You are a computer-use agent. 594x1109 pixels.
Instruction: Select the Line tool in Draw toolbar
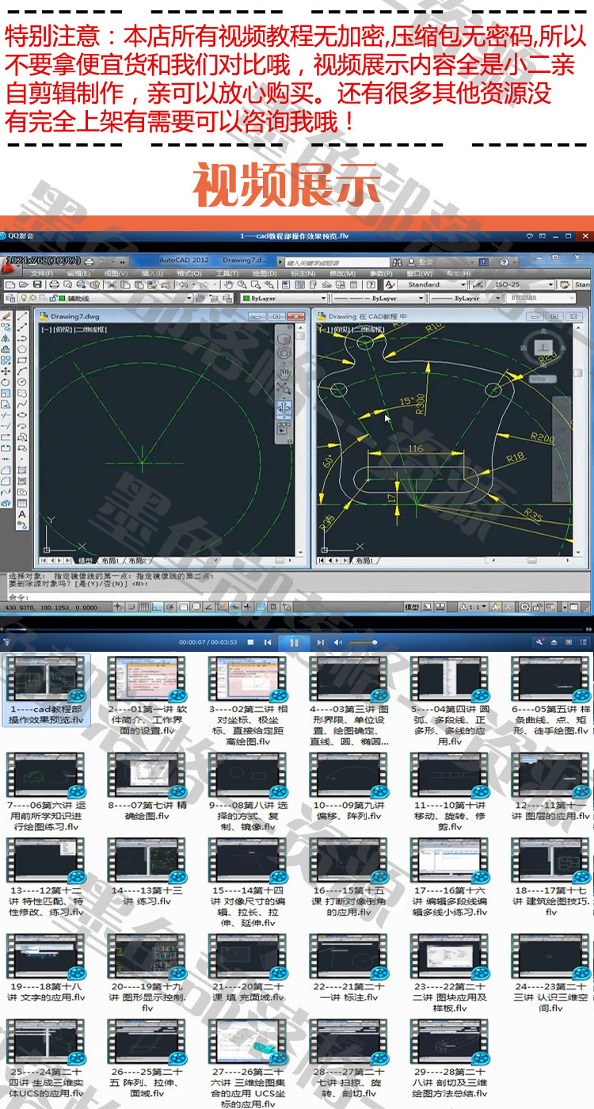pos(22,316)
